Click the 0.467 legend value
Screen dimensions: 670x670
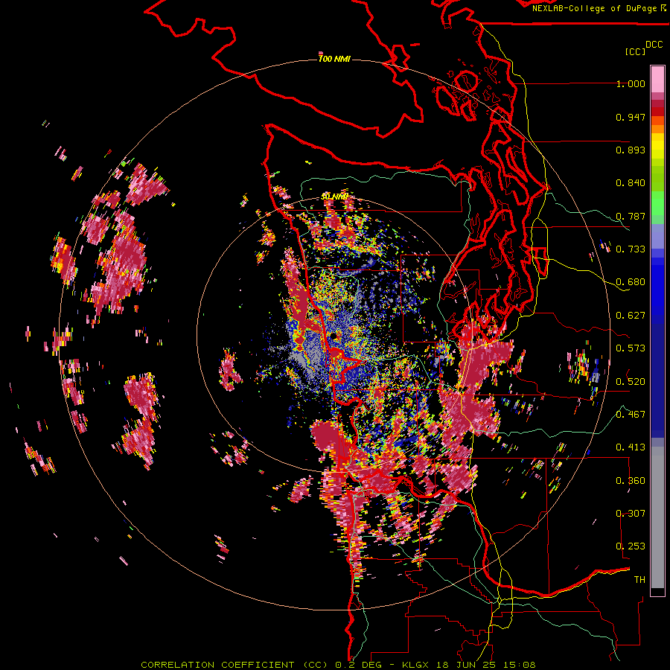631,415
